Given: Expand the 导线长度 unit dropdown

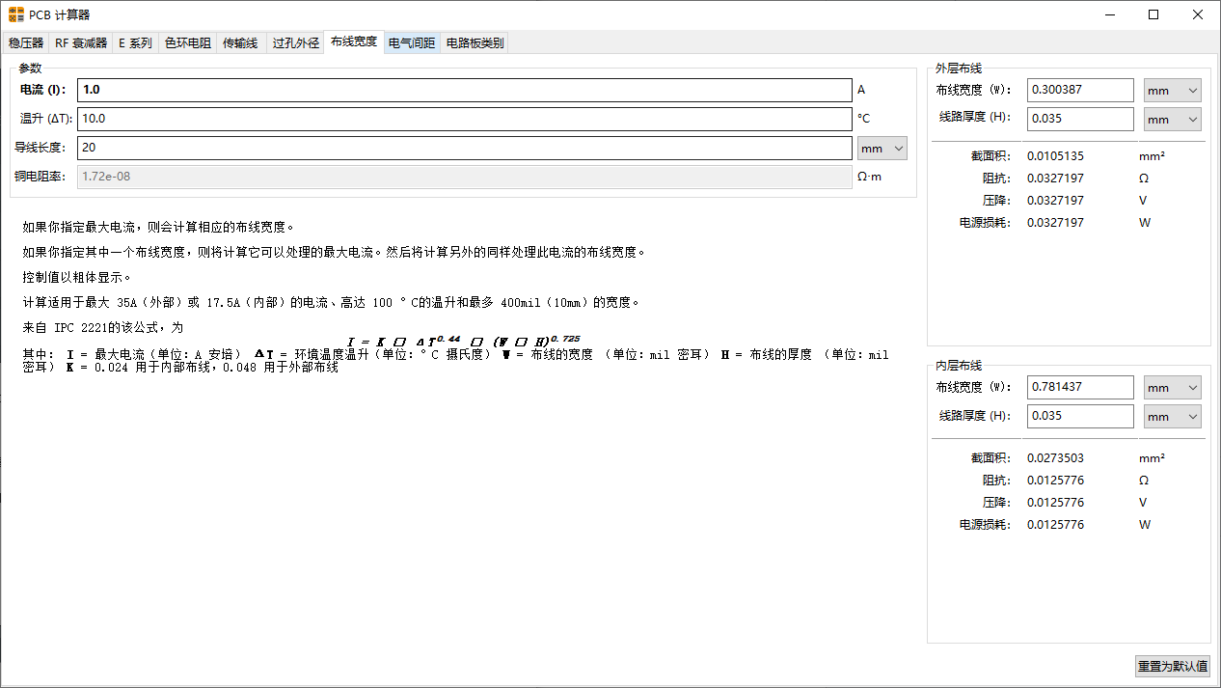Looking at the screenshot, I should [882, 148].
